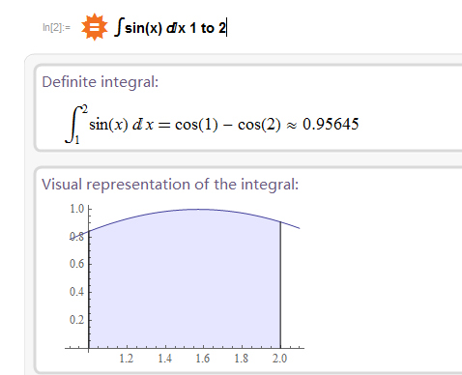Click the 1.6 x-axis tick label
The image size is (462, 375).
click(203, 359)
